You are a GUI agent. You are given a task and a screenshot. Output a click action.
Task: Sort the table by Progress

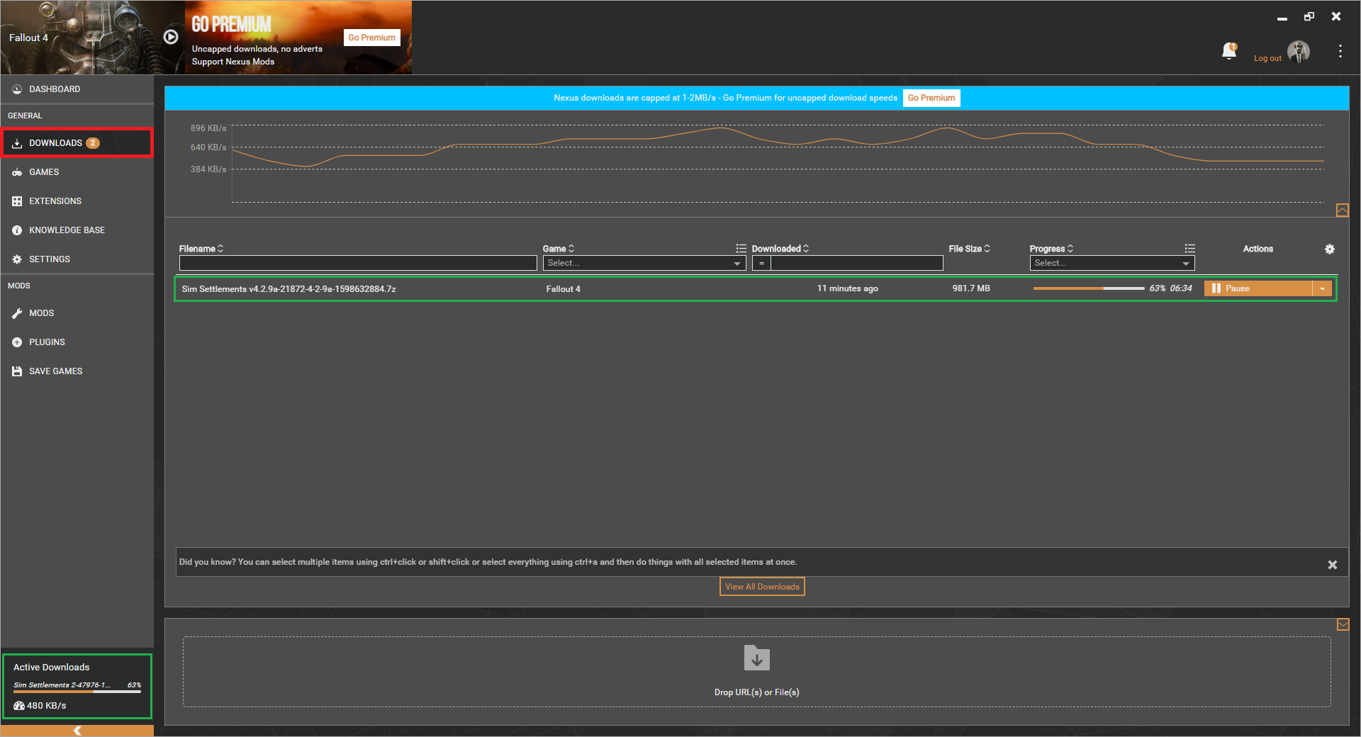(1052, 249)
